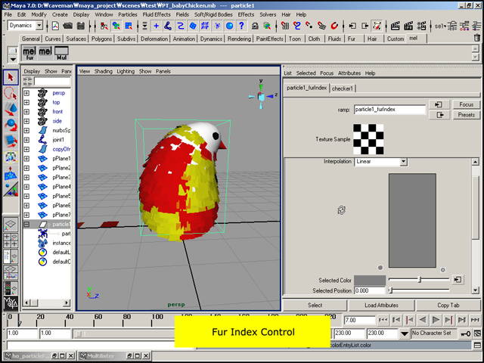This screenshot has height=363, width=484.
Task: Expand the pPlane1 node in outliner
Action: coord(27,159)
